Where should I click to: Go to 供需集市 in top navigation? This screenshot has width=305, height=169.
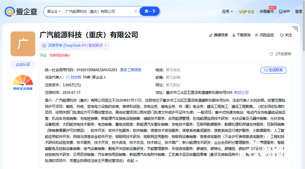(266, 12)
